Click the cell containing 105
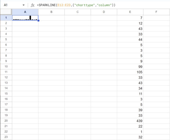The image size is (170, 140). [x=130, y=72]
